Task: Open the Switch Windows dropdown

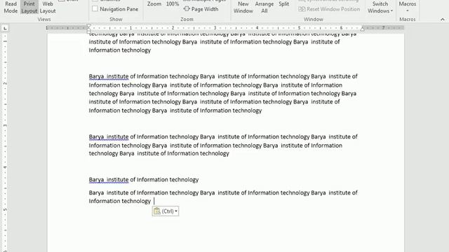Action: (380, 7)
